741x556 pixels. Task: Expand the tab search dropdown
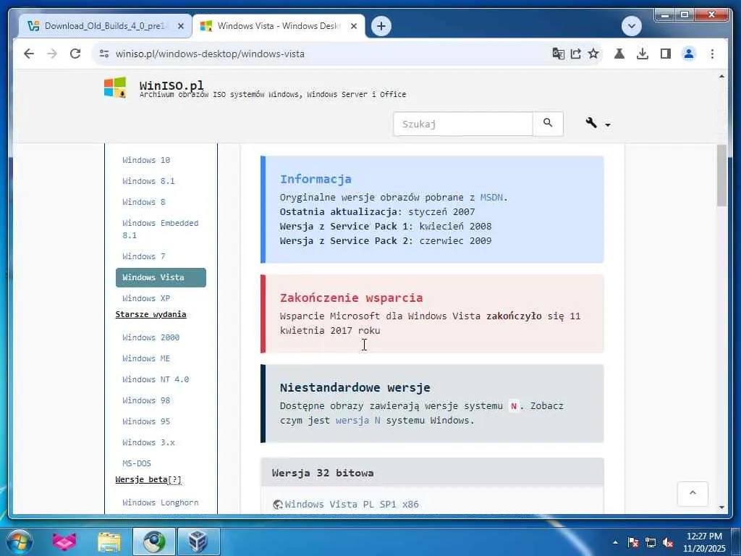[631, 26]
